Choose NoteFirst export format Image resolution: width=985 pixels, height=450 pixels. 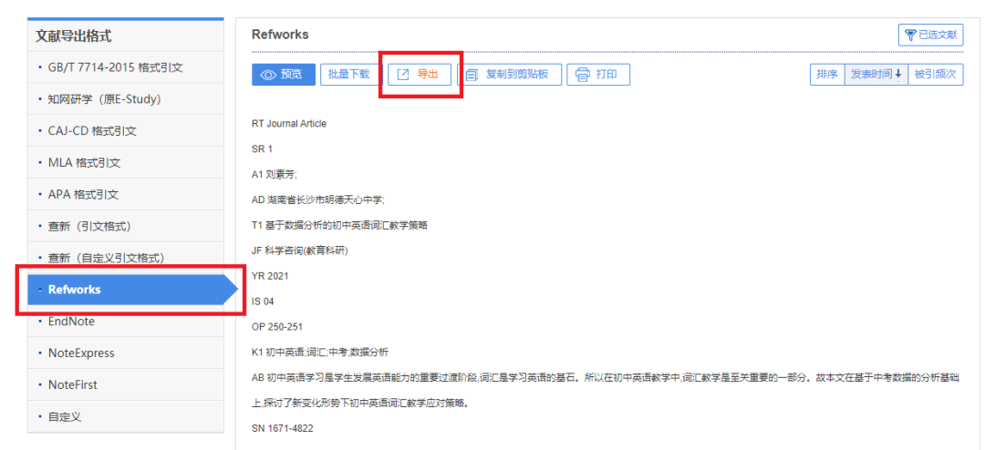click(x=126, y=384)
